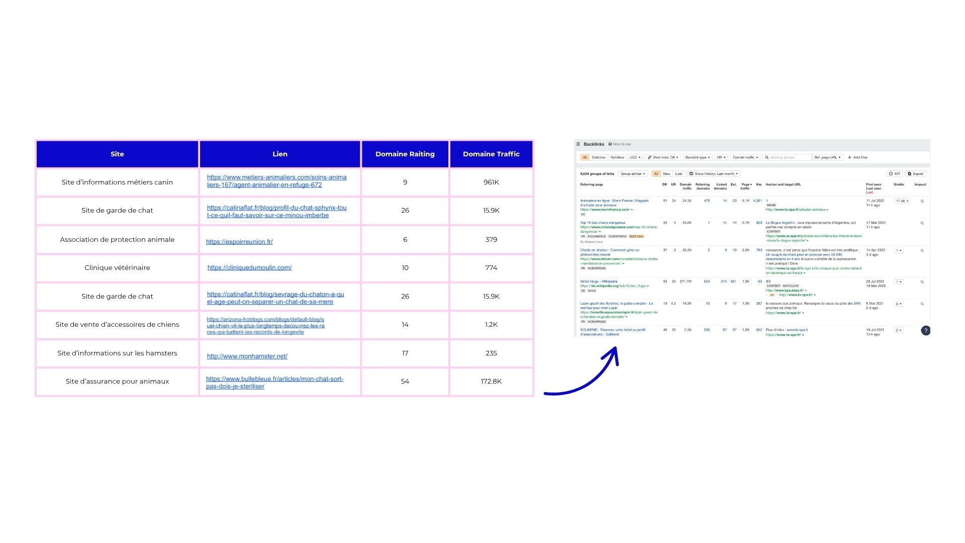
Task: Select the top All link-type filter tab
Action: point(585,157)
